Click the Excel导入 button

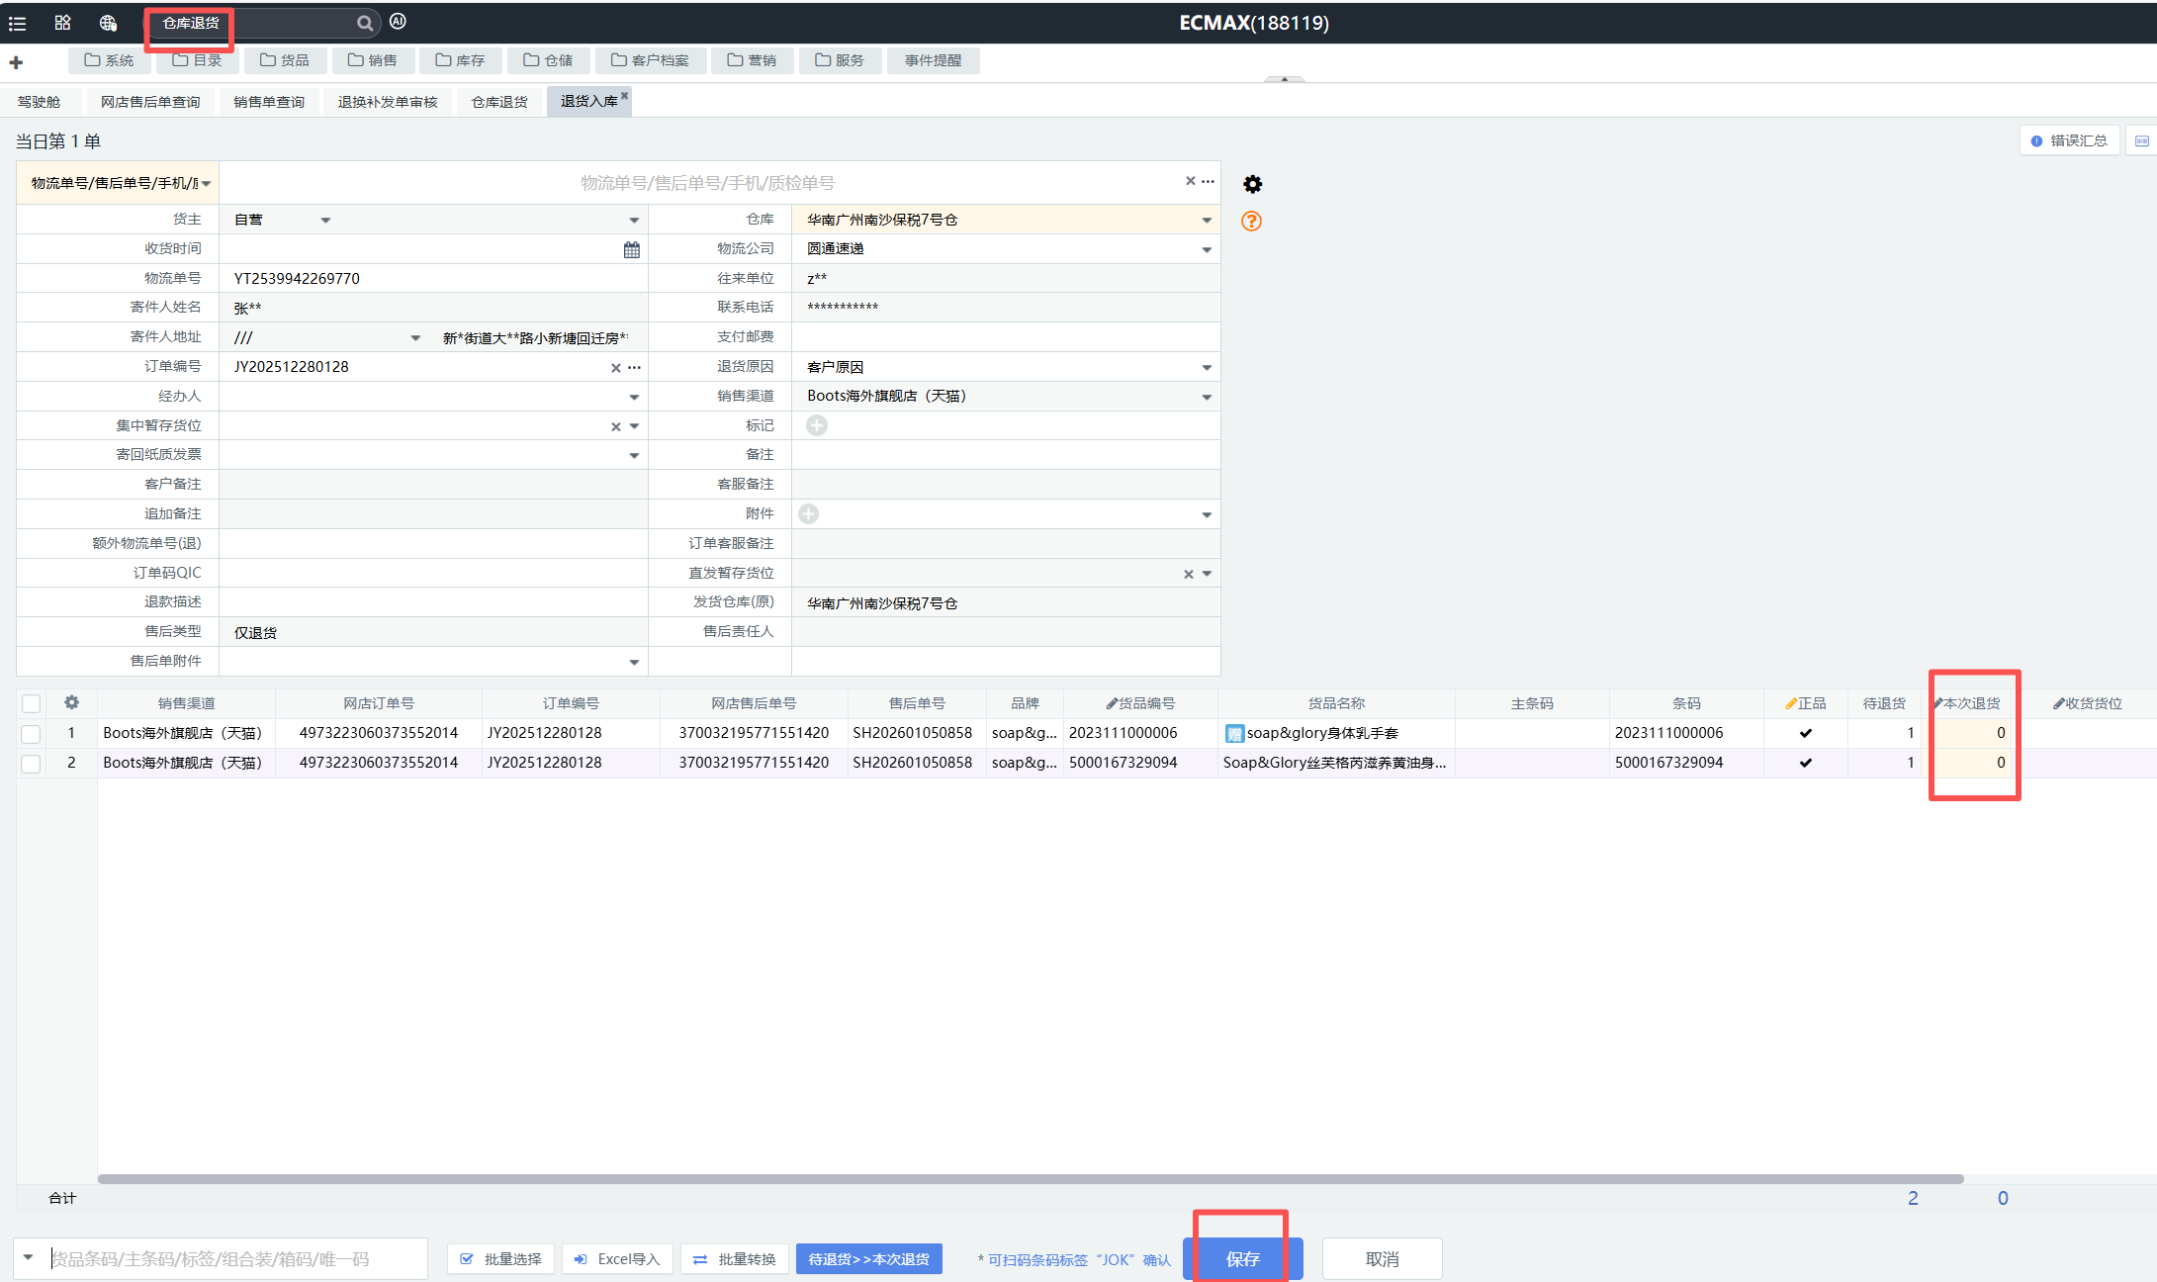click(x=618, y=1259)
